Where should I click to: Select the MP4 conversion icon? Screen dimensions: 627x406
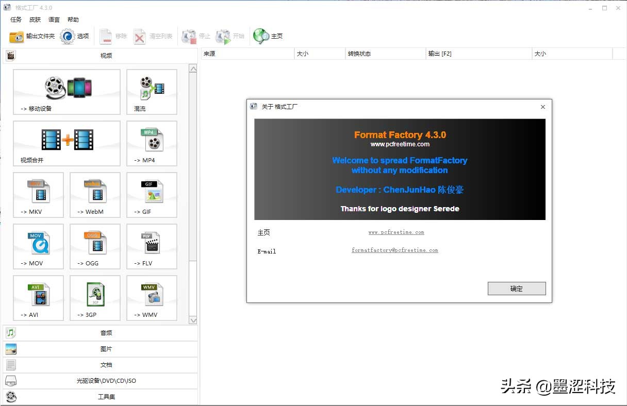(151, 143)
